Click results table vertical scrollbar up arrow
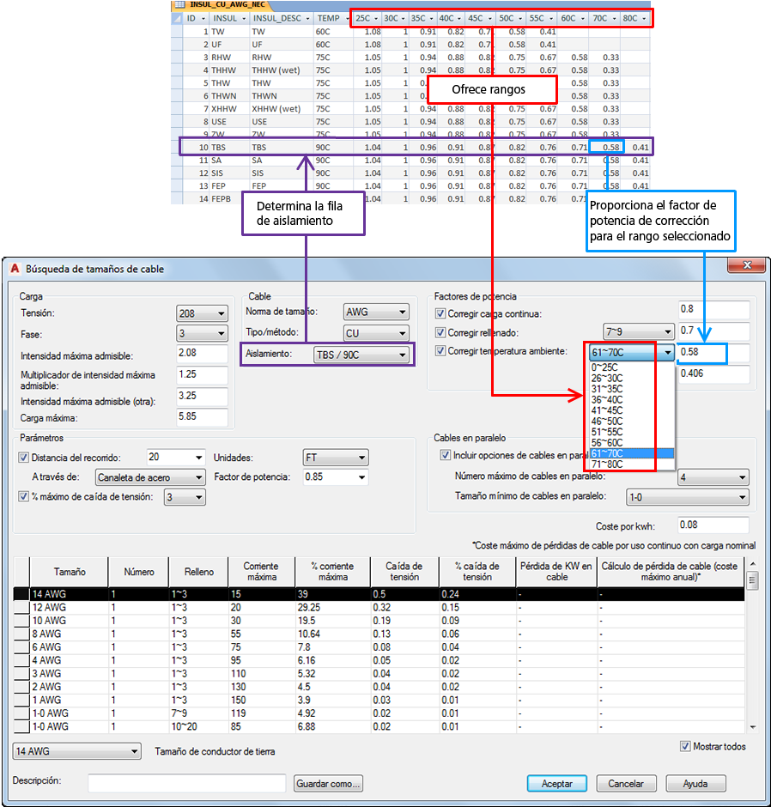 [752, 564]
